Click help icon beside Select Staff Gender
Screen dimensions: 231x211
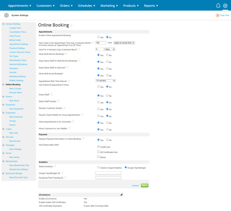tap(59, 101)
